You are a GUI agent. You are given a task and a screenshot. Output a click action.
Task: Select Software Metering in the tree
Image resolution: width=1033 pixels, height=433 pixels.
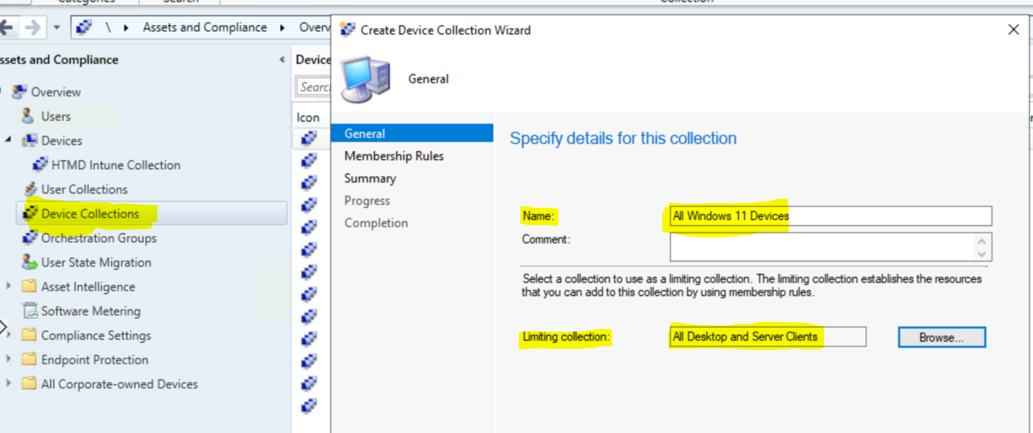coord(91,311)
